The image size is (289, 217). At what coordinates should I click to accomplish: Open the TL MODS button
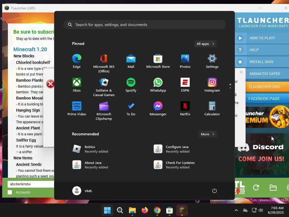point(240,188)
